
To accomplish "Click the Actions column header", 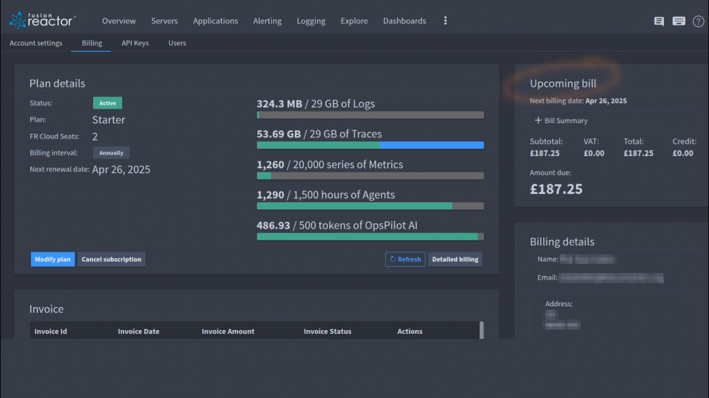I will pyautogui.click(x=410, y=331).
